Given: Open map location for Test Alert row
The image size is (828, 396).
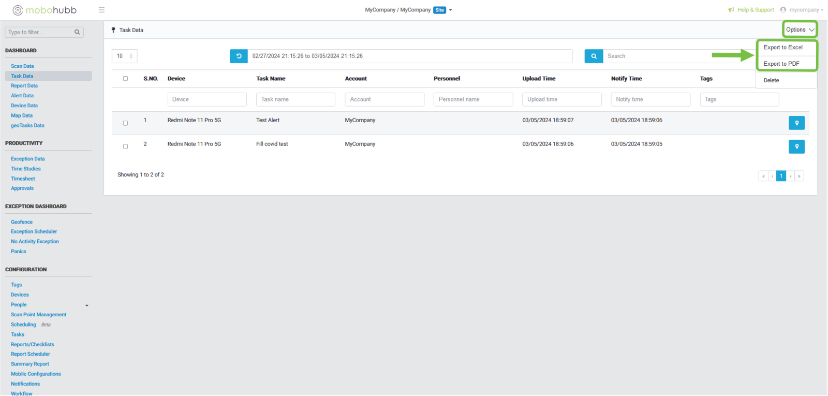Looking at the screenshot, I should pos(796,123).
